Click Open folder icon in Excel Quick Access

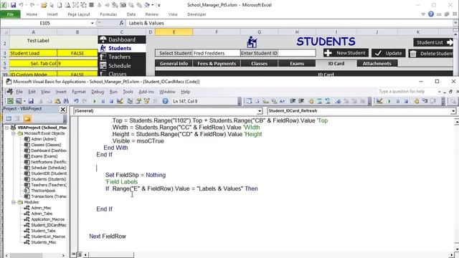pyautogui.click(x=44, y=5)
